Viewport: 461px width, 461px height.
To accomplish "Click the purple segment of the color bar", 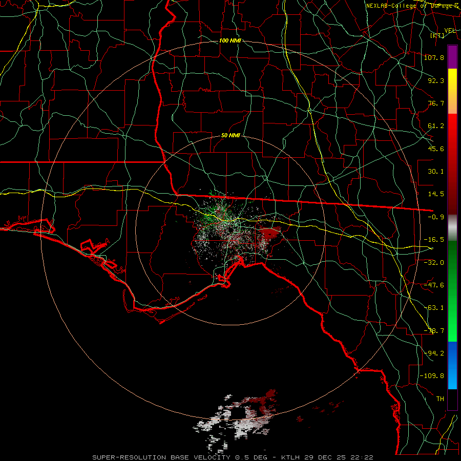I will (x=452, y=57).
